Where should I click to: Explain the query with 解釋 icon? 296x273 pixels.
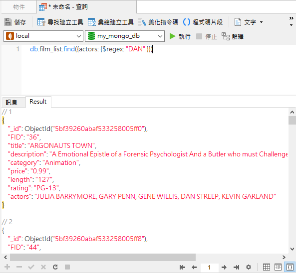point(233,36)
